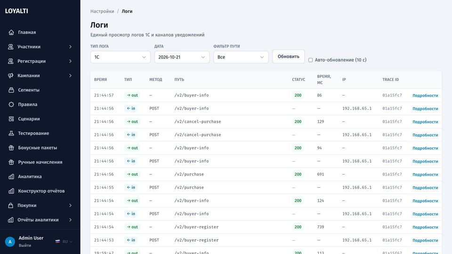Open the Дата dropdown showing 2026-10-21
The height and width of the screenshot is (254, 452).
click(x=182, y=57)
